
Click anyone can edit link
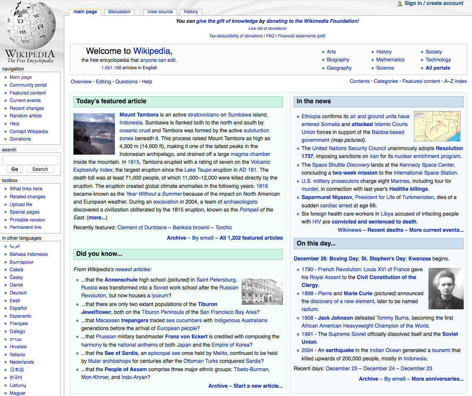158,60
